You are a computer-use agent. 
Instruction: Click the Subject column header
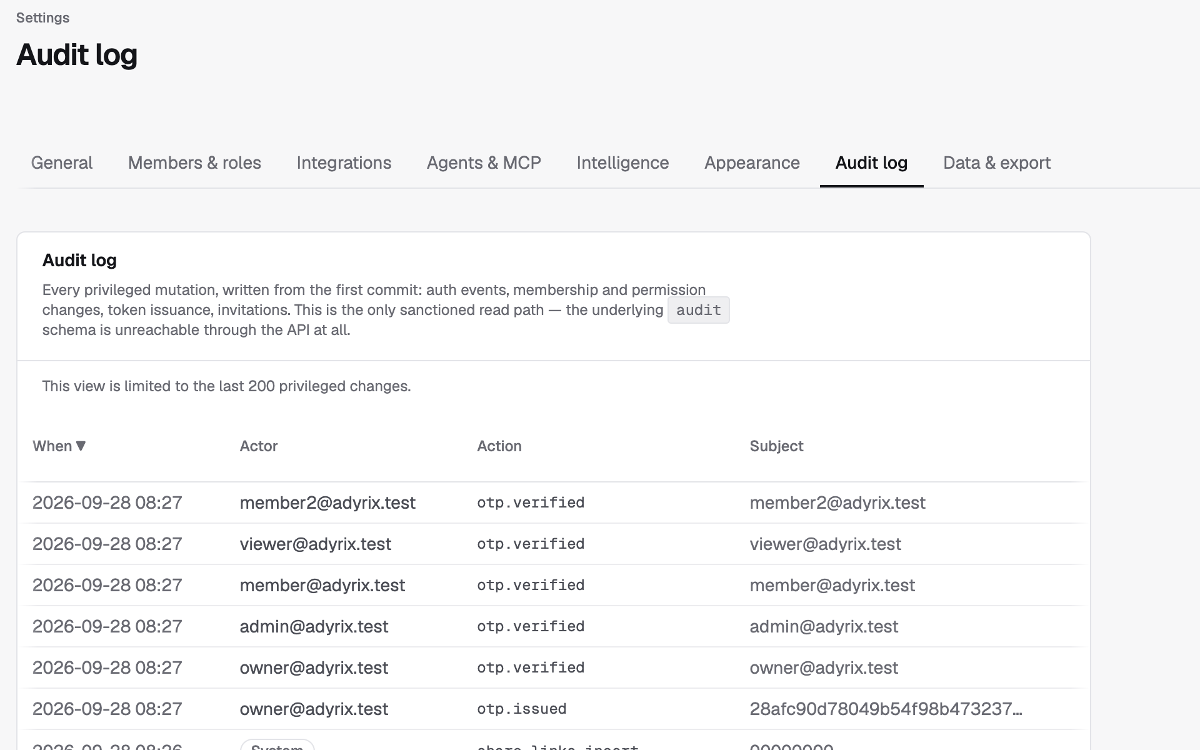point(776,446)
